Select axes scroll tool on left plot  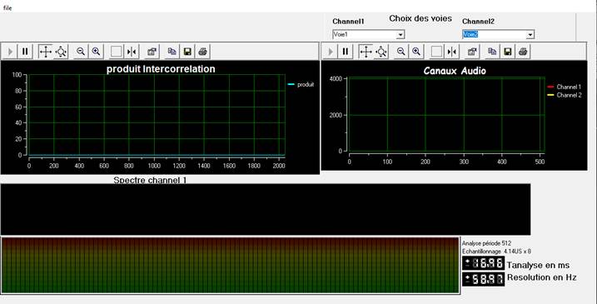(x=46, y=52)
